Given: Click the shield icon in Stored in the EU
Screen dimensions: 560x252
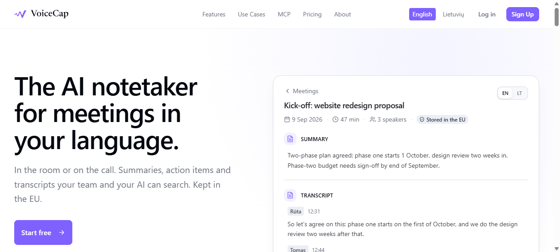Looking at the screenshot, I should (422, 120).
